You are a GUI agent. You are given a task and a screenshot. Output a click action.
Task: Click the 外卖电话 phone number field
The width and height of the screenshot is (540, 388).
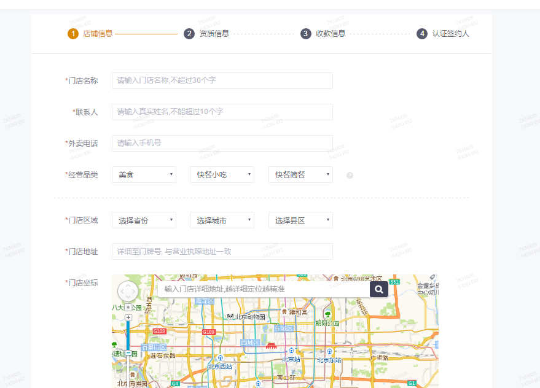point(222,143)
